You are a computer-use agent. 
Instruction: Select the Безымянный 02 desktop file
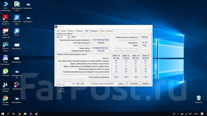point(17,74)
